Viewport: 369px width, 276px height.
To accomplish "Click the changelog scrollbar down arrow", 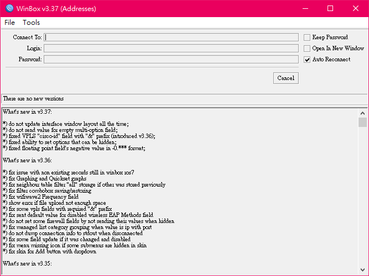I will pos(362,270).
